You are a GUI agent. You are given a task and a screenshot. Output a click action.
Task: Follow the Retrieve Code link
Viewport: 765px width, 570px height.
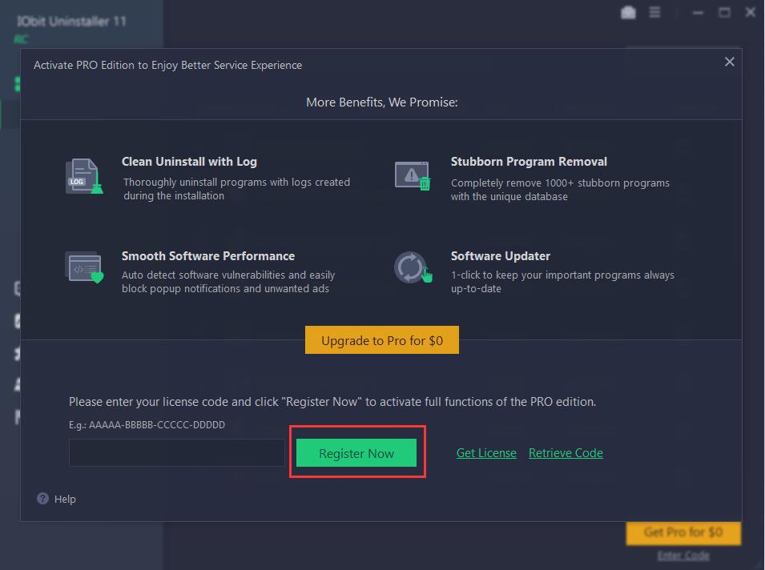point(566,453)
